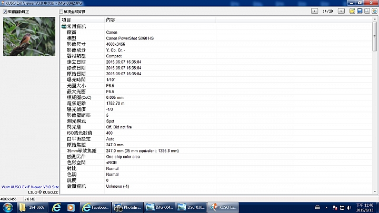This screenshot has height=213, width=379.
Task: Open the volume control in the tray
Action: [x=349, y=208]
